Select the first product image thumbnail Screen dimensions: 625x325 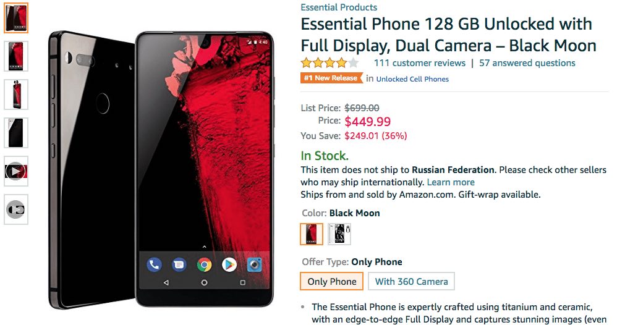[16, 18]
